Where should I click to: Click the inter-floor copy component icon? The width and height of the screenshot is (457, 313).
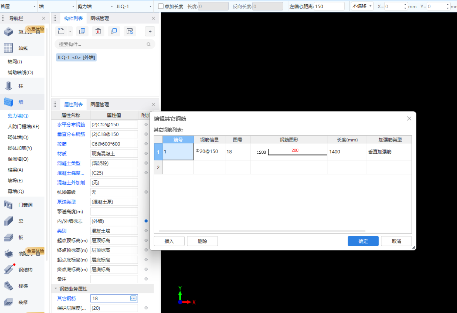pos(114,31)
